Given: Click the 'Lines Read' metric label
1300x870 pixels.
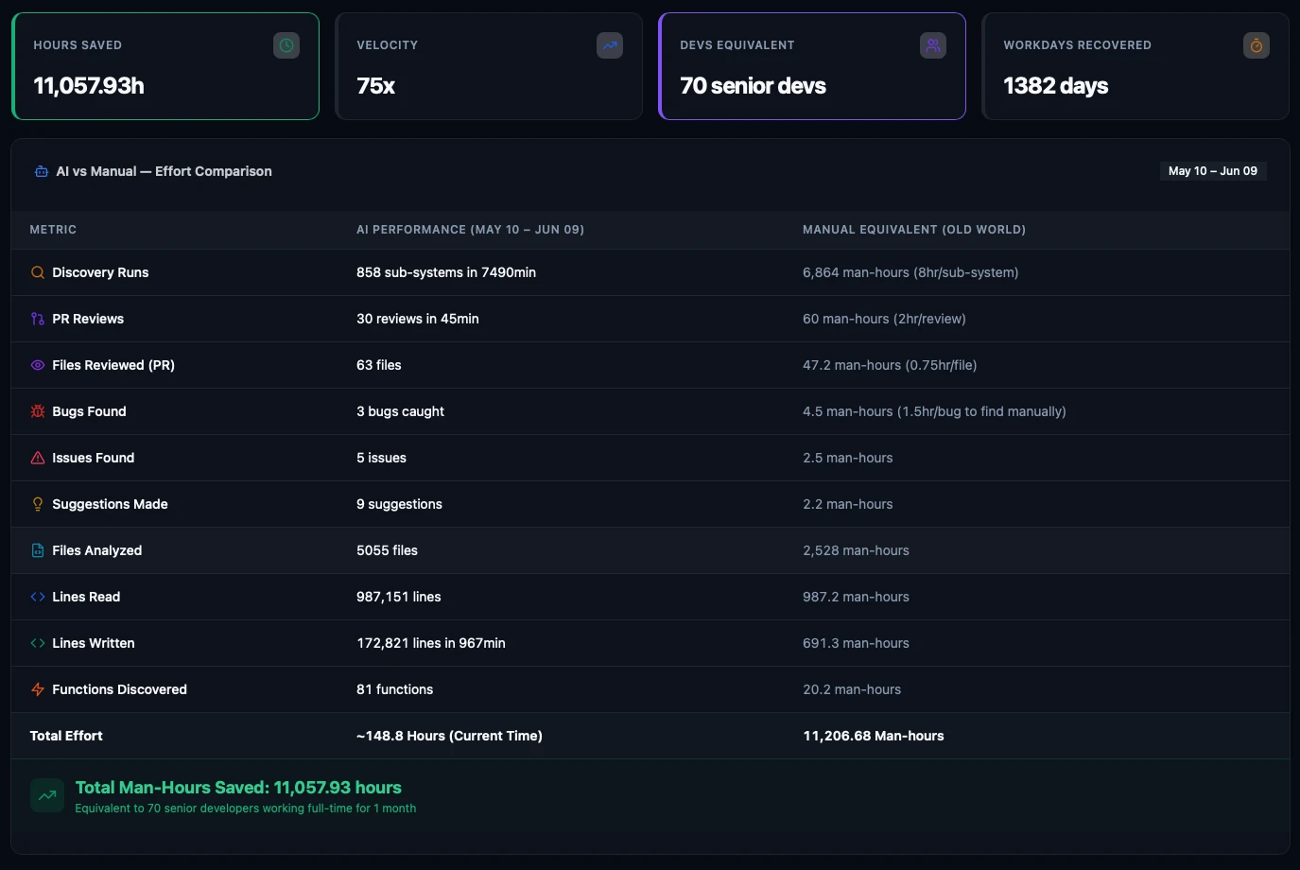Looking at the screenshot, I should pyautogui.click(x=86, y=597).
